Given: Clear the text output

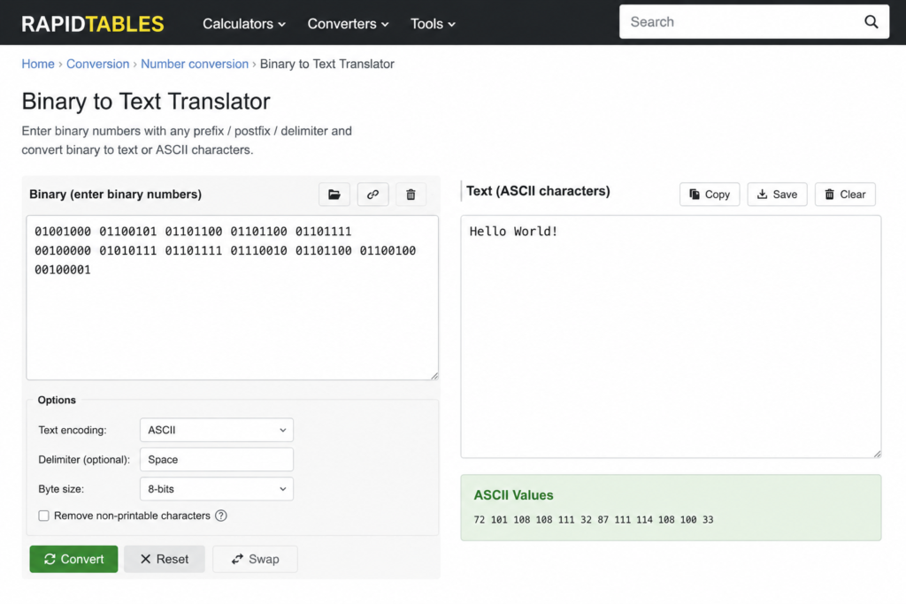Looking at the screenshot, I should tap(845, 195).
